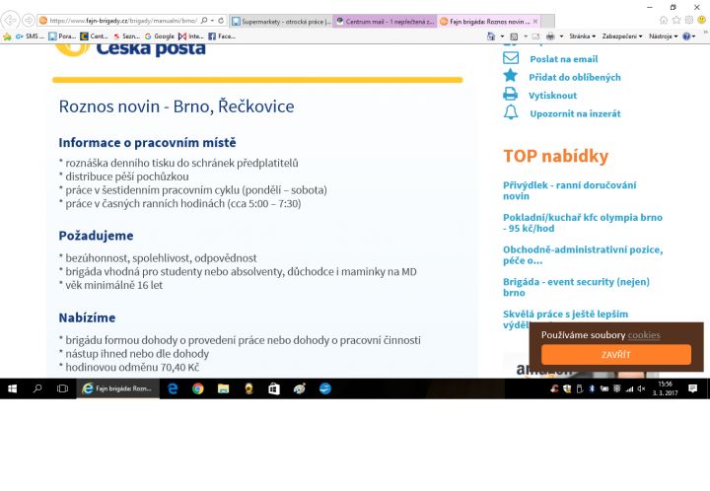The height and width of the screenshot is (491, 710).
Task: Click the feeds icon in command bar
Action: click(x=514, y=36)
